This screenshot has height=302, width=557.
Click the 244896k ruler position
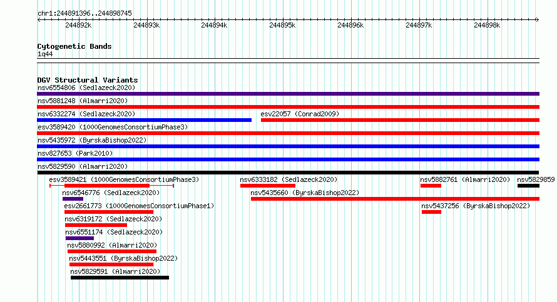pos(350,25)
